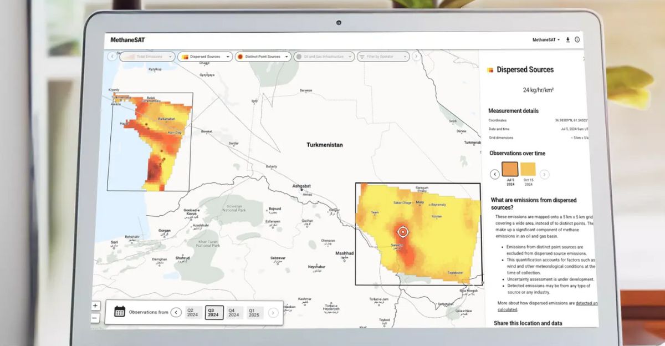Viewport: 665px width, 346px height.
Task: Click the Sari city label
Action: pos(114,242)
